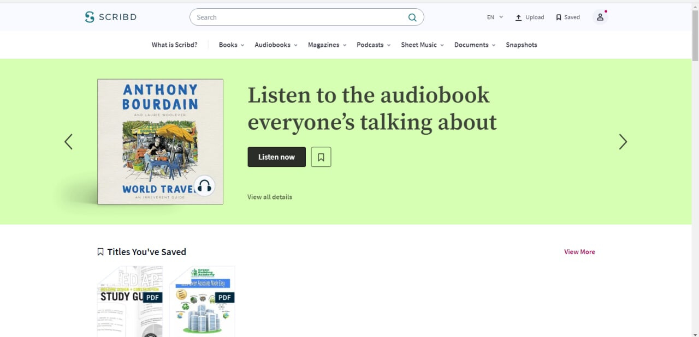Expand the EN language dropdown
Image resolution: width=699 pixels, height=337 pixels.
coord(495,17)
